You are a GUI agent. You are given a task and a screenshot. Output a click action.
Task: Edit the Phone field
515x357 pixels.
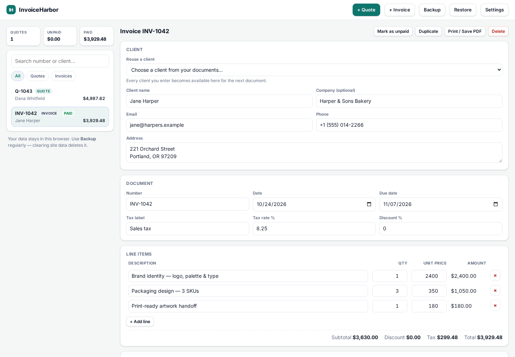coord(409,125)
